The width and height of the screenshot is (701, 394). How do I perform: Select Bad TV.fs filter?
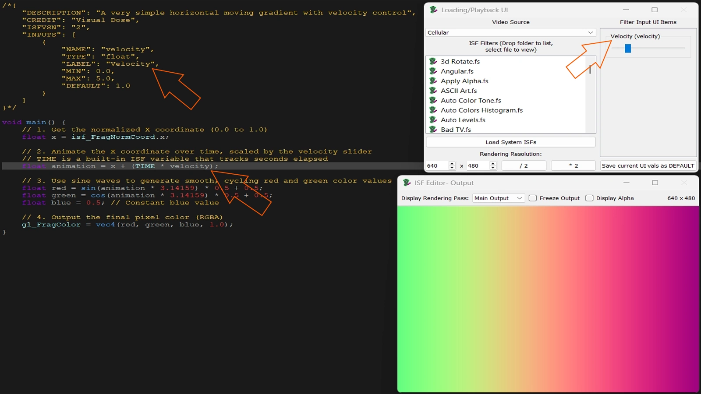click(506, 129)
